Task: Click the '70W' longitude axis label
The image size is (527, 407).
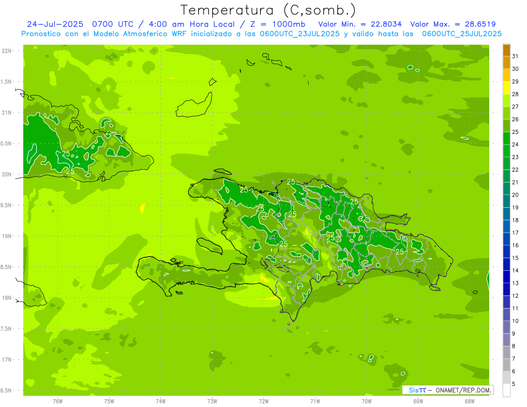Action: 367,401
